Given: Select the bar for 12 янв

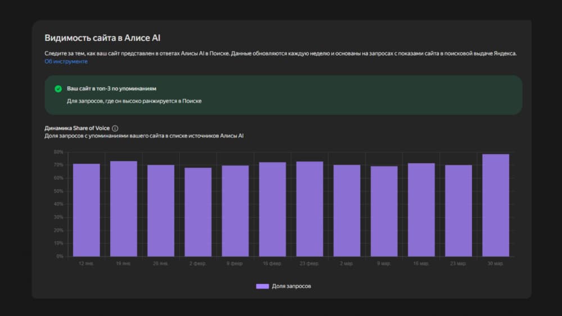Looking at the screenshot, I should pyautogui.click(x=87, y=210).
